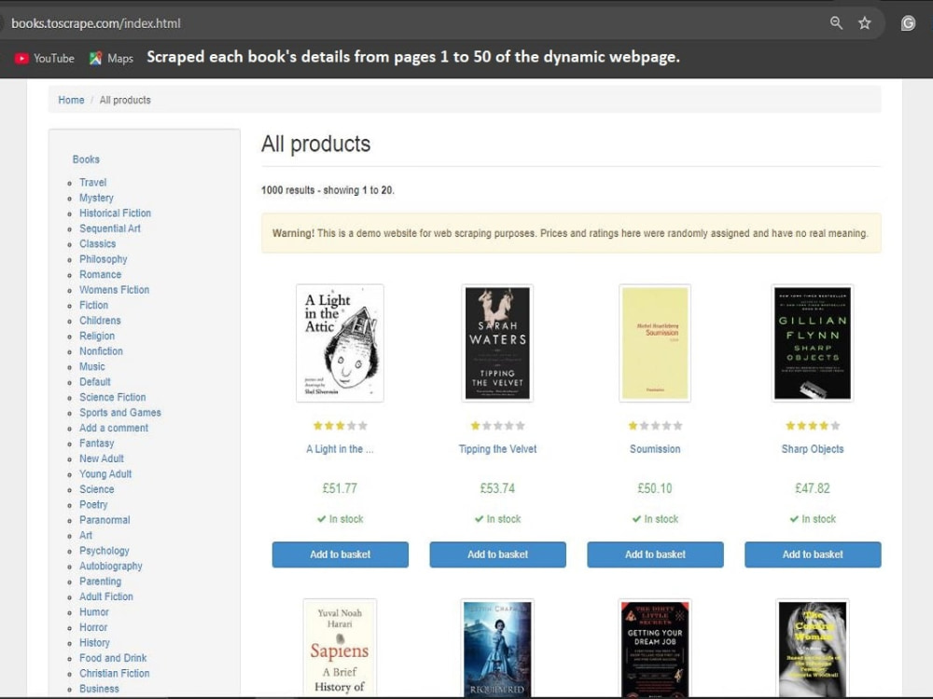933x699 pixels.
Task: Open 'A Light in the ...' title link
Action: pos(340,449)
